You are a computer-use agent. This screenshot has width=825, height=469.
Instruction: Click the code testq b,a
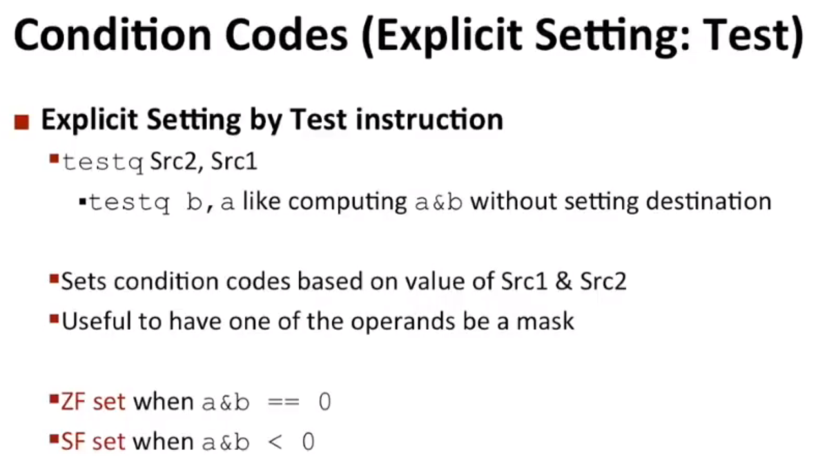[162, 202]
